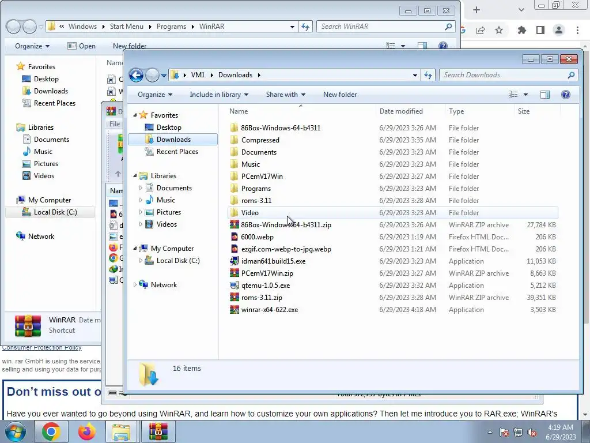Refresh the Downloads folder address bar
The width and height of the screenshot is (590, 443).
coord(428,75)
